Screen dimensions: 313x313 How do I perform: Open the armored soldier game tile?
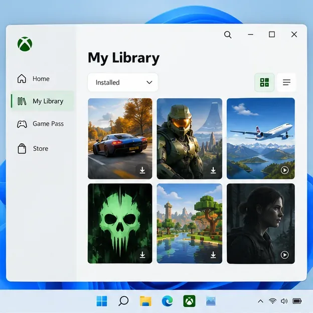click(190, 138)
